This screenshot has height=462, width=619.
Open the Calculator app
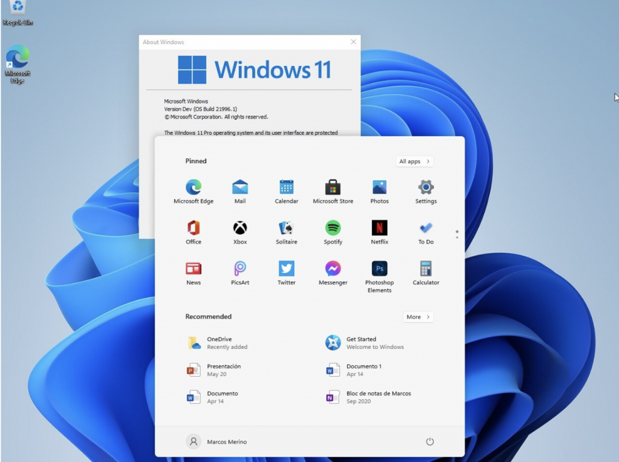click(x=426, y=273)
